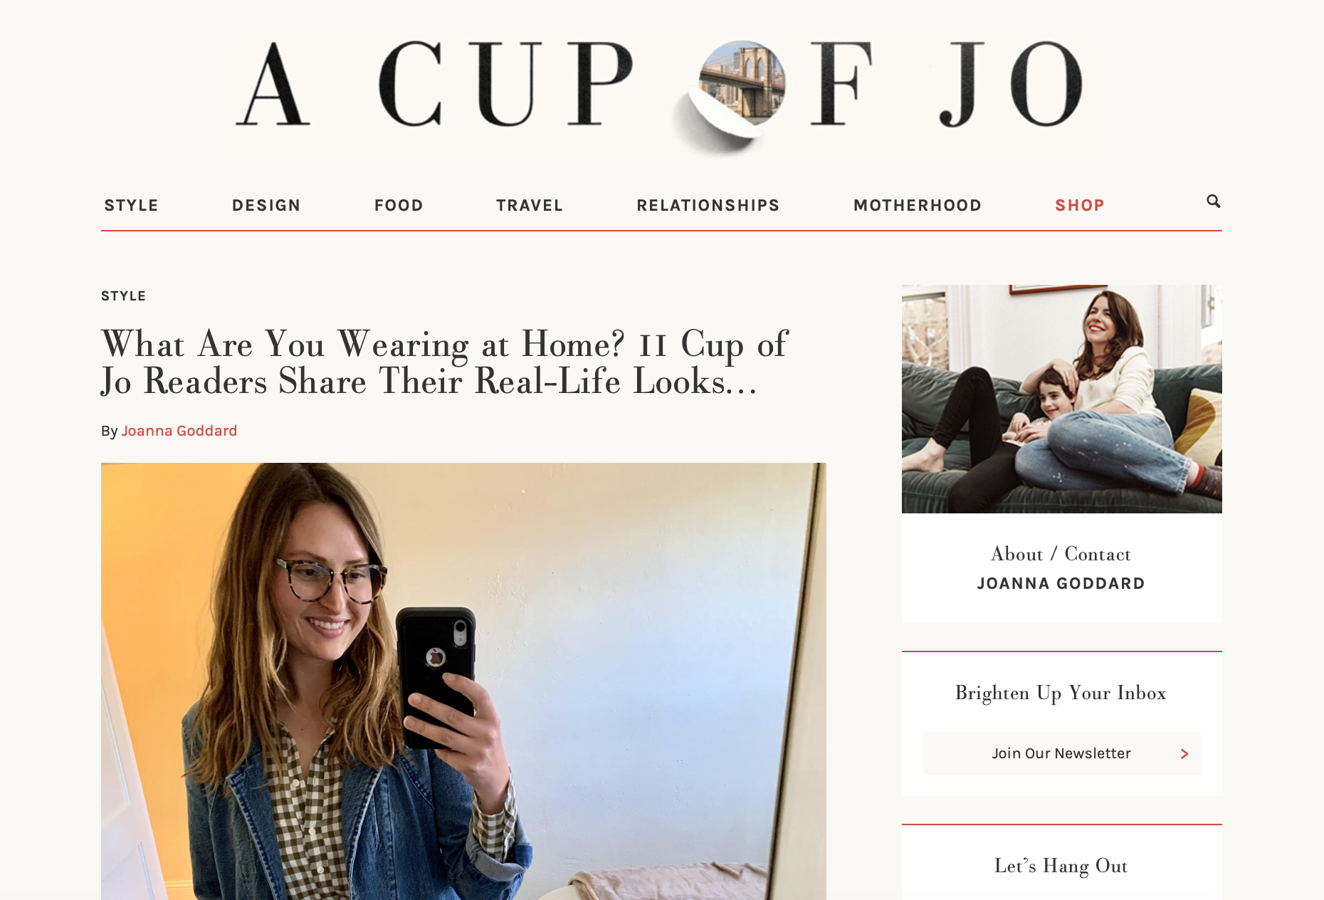1324x900 pixels.
Task: Click the Join Our Newsletter button
Action: coord(1061,753)
